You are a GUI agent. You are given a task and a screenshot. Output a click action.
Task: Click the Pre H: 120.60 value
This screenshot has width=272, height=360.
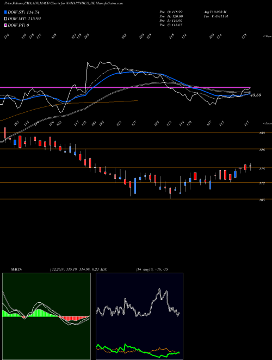pos(171,16)
